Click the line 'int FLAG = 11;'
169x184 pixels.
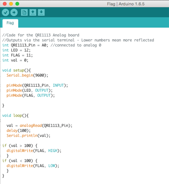click(x=17, y=55)
